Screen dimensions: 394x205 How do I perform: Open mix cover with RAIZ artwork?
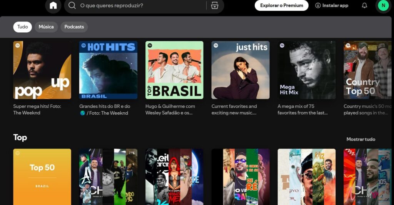click(307, 177)
